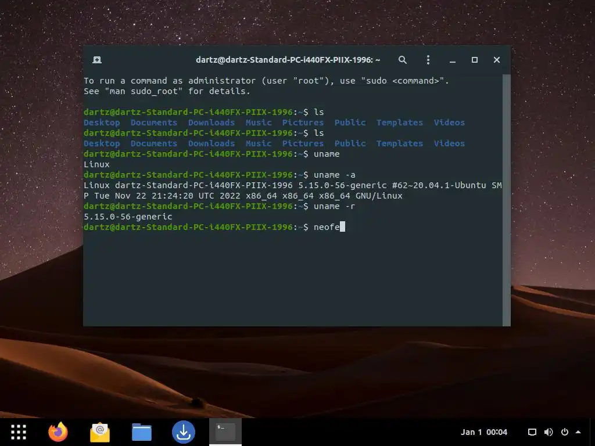This screenshot has width=595, height=446.
Task: Click the terminal window title text
Action: point(288,60)
